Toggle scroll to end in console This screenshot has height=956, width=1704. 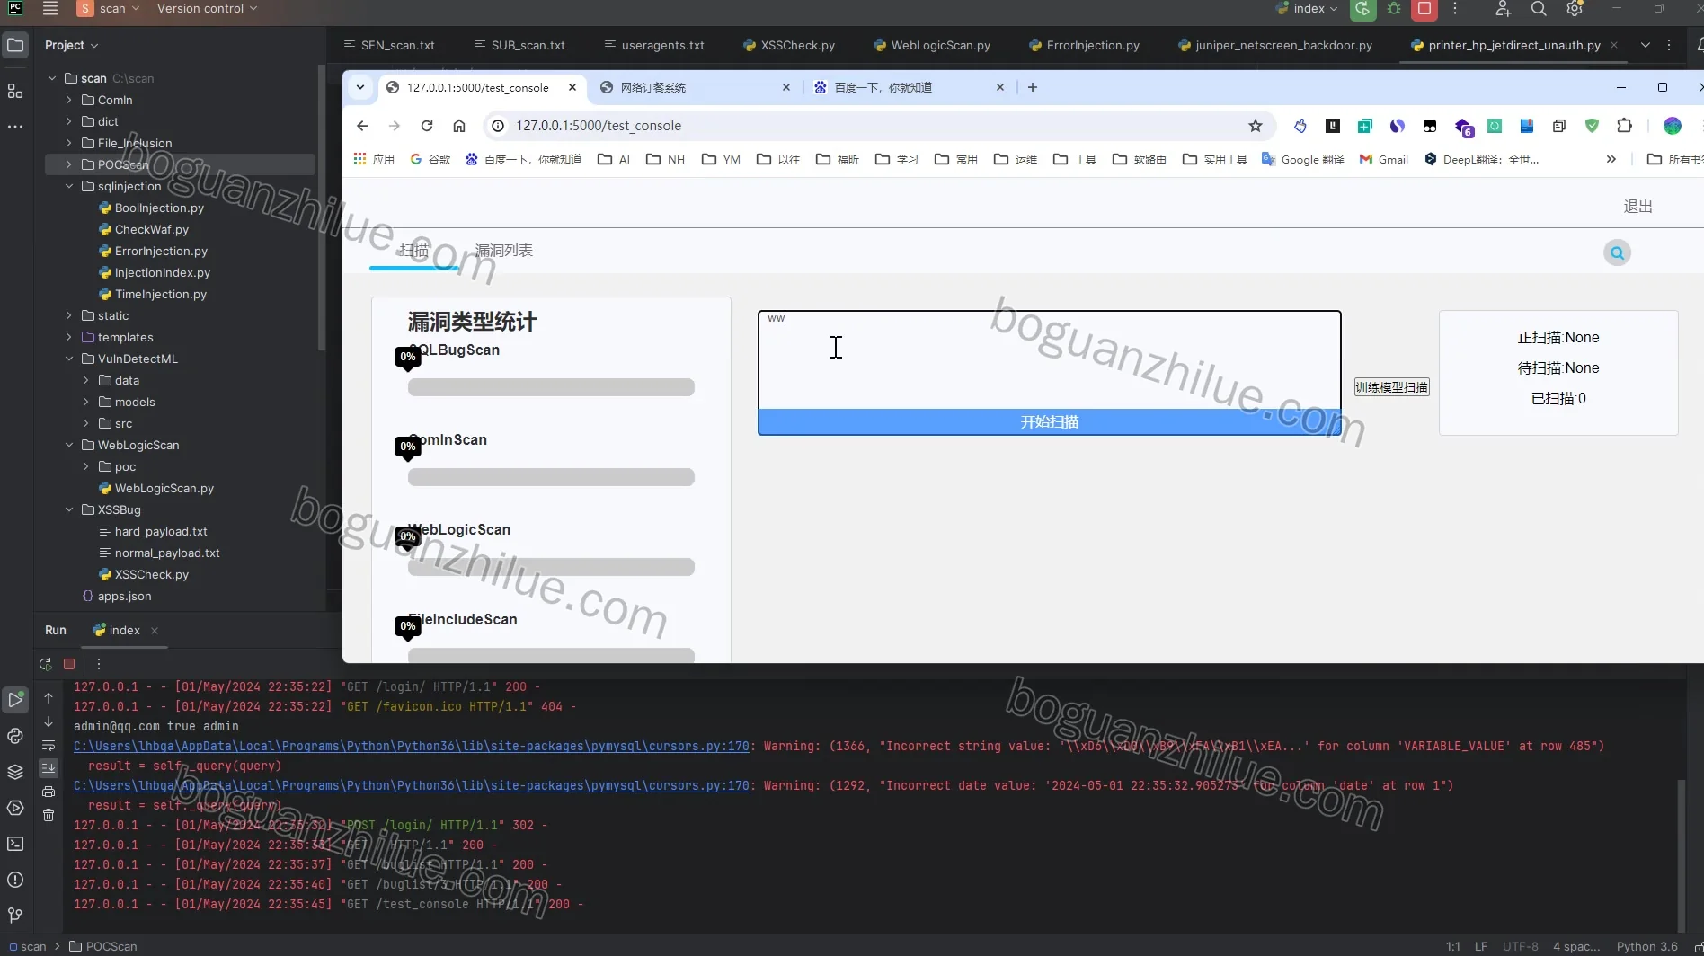pos(49,768)
